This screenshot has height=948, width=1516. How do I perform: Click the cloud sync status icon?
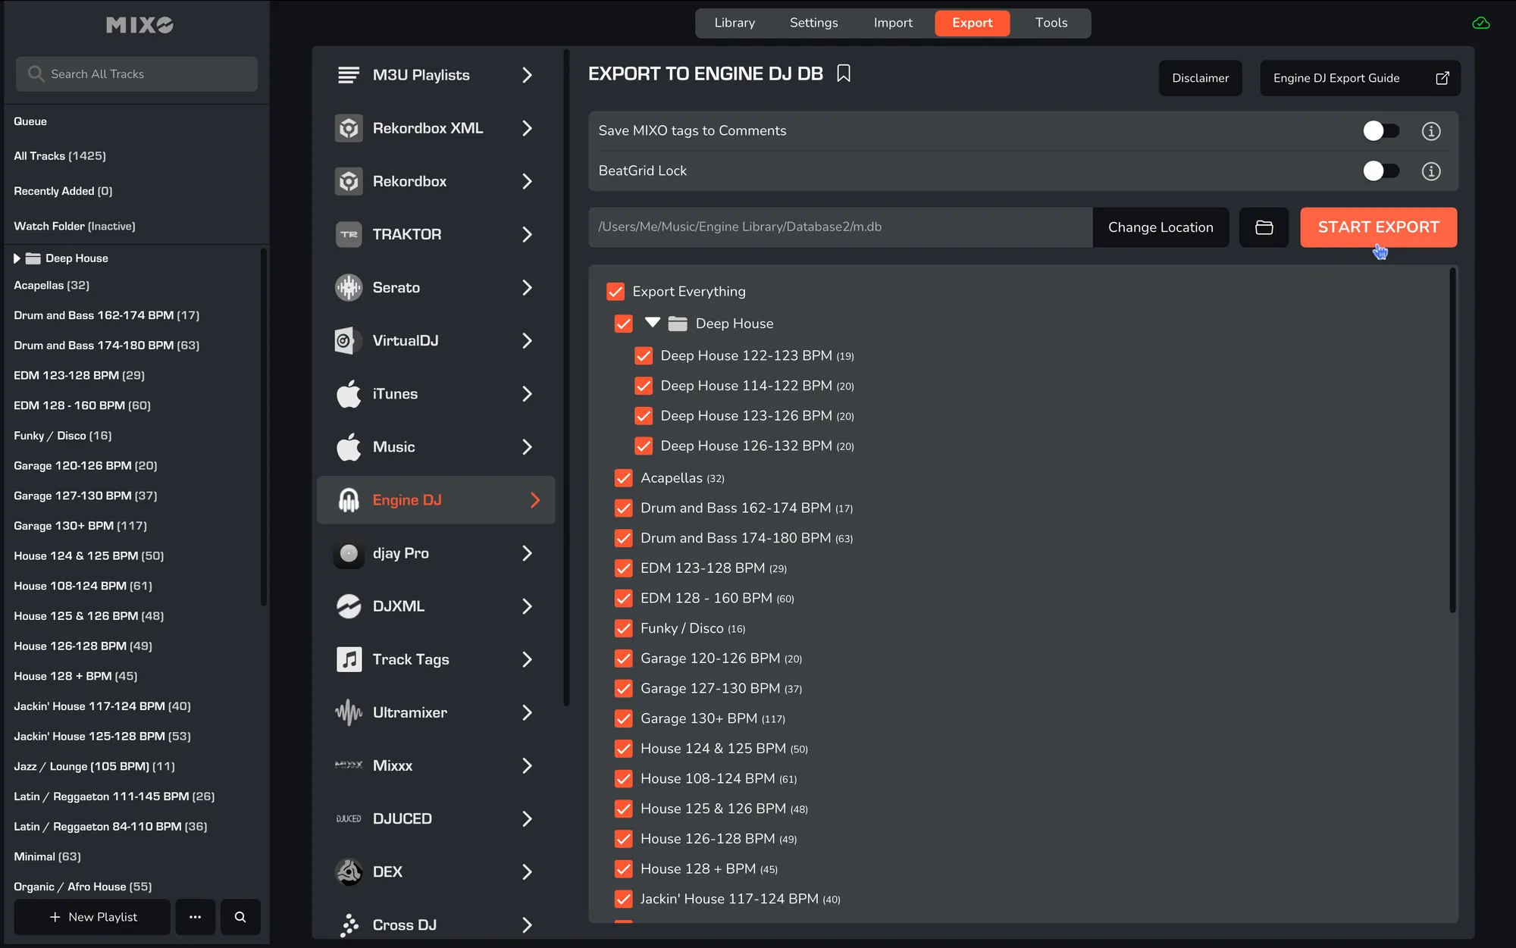(x=1480, y=23)
